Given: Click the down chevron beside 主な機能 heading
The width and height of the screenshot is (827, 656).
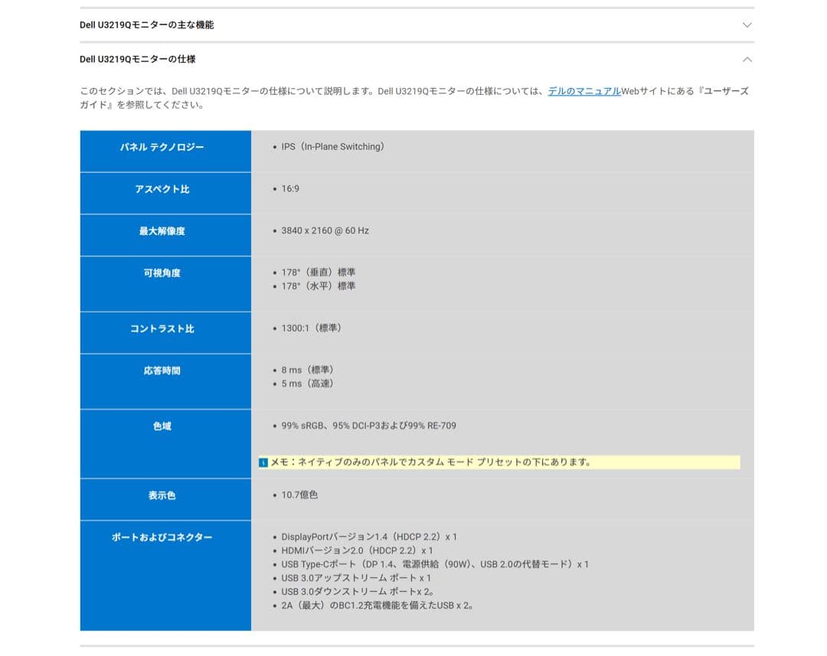Looking at the screenshot, I should [x=747, y=24].
